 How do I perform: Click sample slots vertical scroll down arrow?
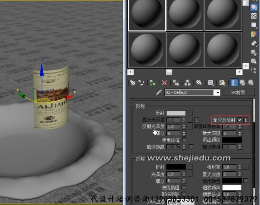[246, 66]
